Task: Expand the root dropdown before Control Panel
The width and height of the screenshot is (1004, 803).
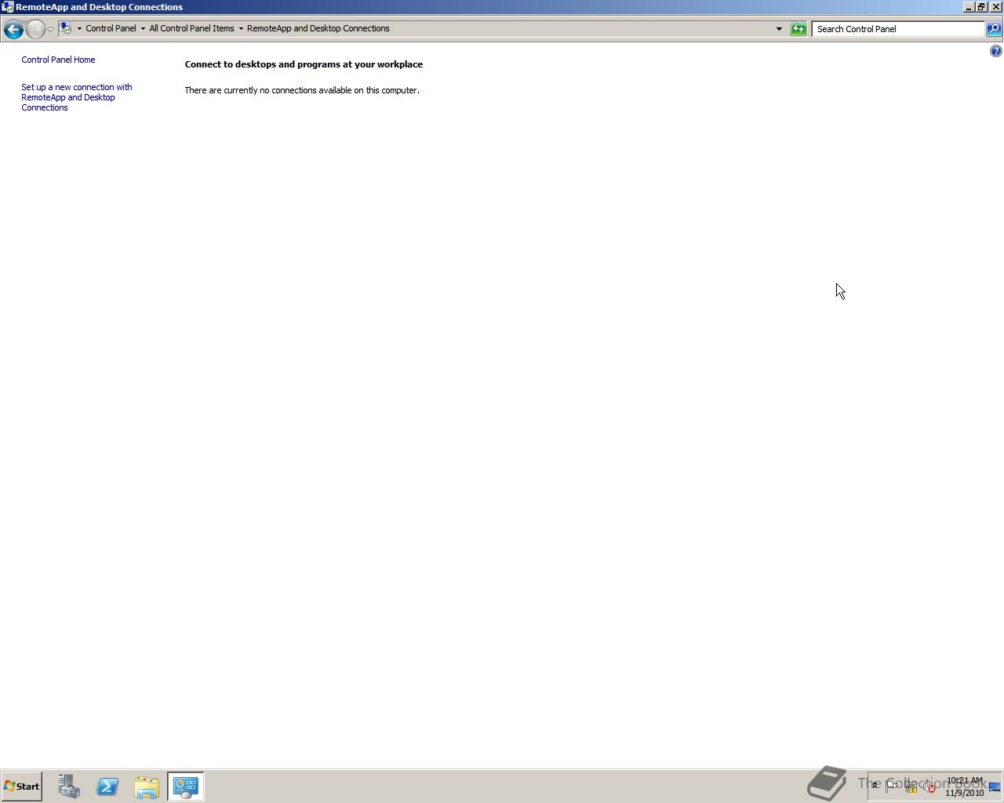Action: coord(79,29)
